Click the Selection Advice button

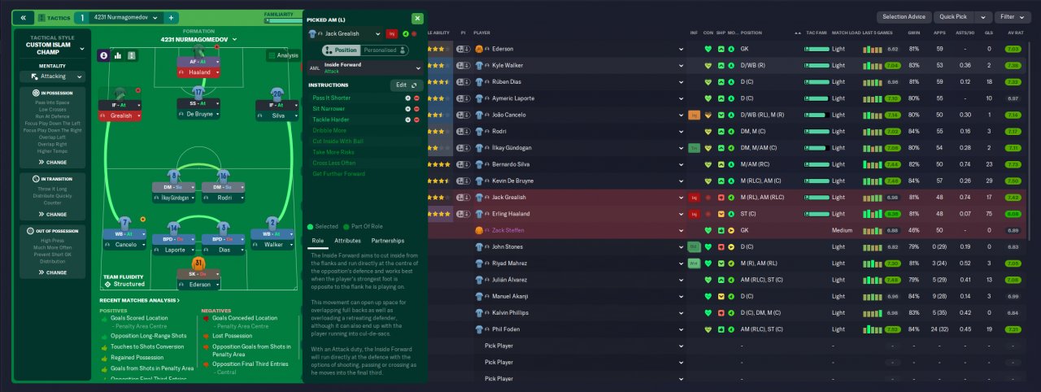pyautogui.click(x=904, y=17)
